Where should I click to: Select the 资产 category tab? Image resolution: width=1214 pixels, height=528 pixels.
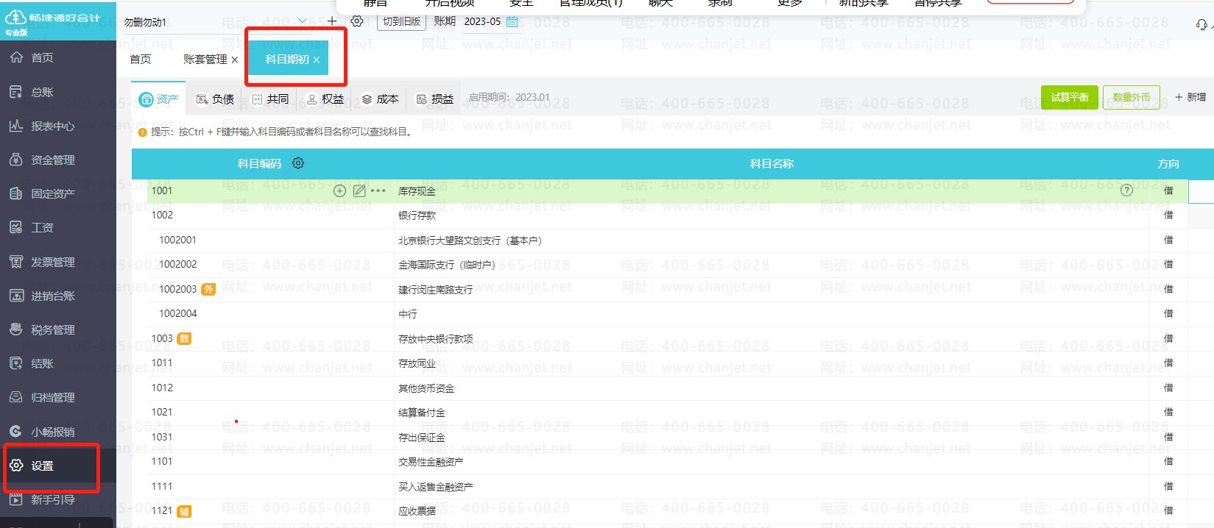(x=159, y=99)
